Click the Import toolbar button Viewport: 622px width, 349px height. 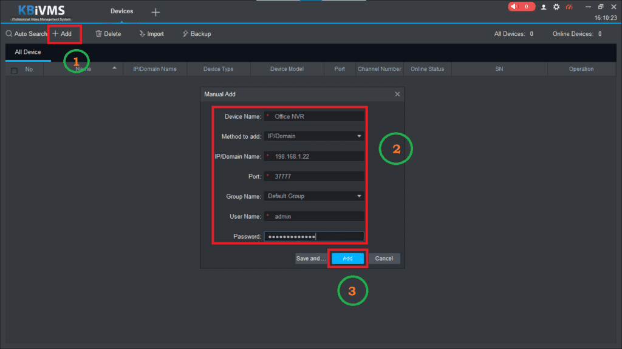pyautogui.click(x=151, y=34)
